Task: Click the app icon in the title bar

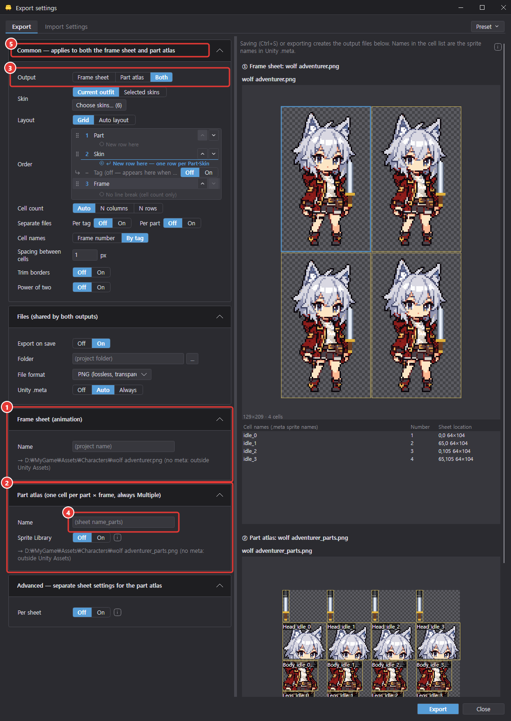Action: click(x=8, y=8)
